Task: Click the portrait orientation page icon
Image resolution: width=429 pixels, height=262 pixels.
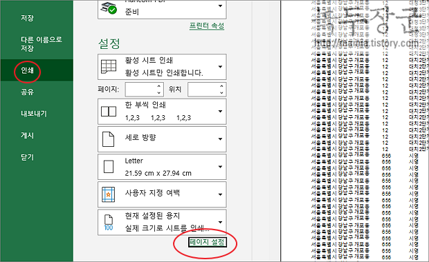Action: (x=108, y=139)
